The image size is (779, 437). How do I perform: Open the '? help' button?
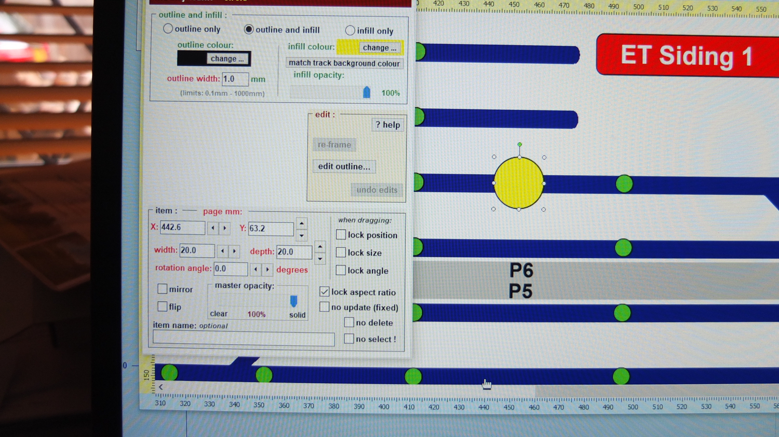(x=388, y=125)
